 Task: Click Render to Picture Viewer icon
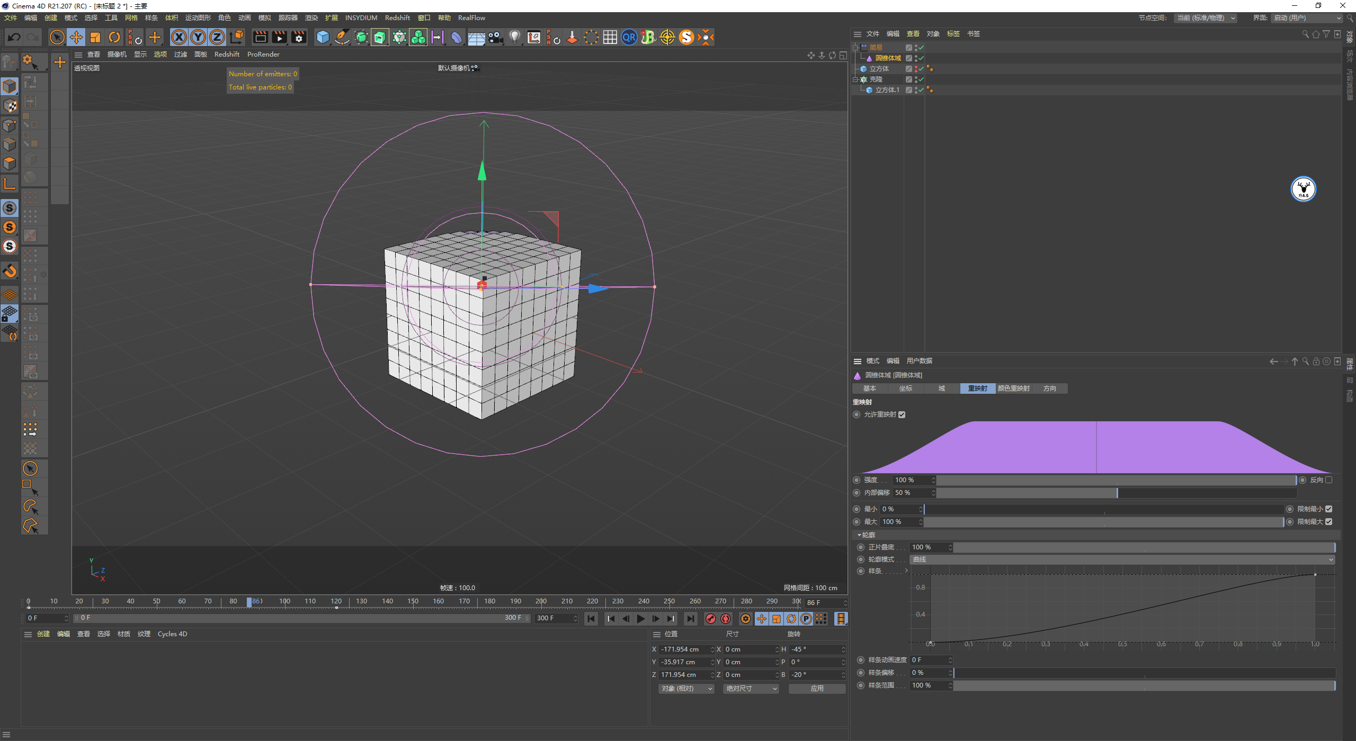click(279, 37)
